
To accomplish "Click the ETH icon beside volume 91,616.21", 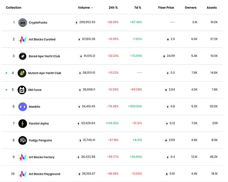I will pos(81,56).
